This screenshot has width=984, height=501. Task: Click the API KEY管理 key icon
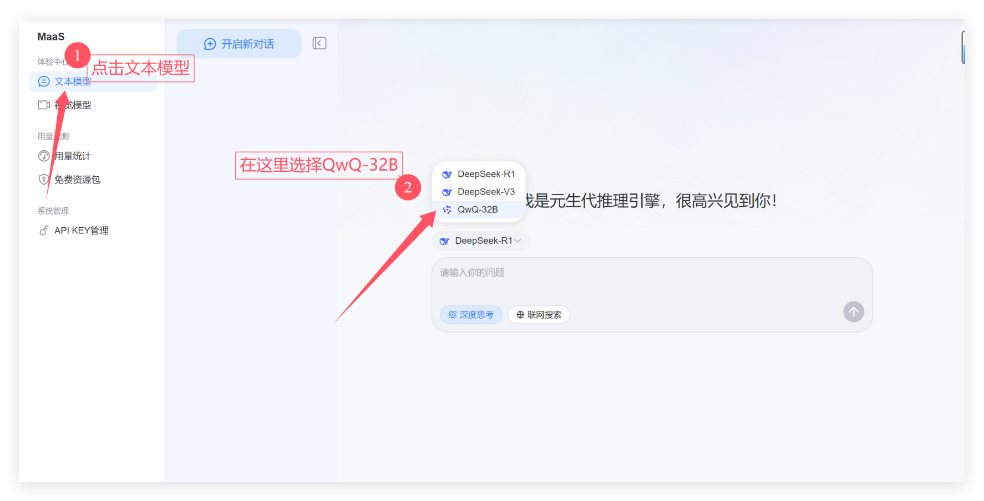44,231
